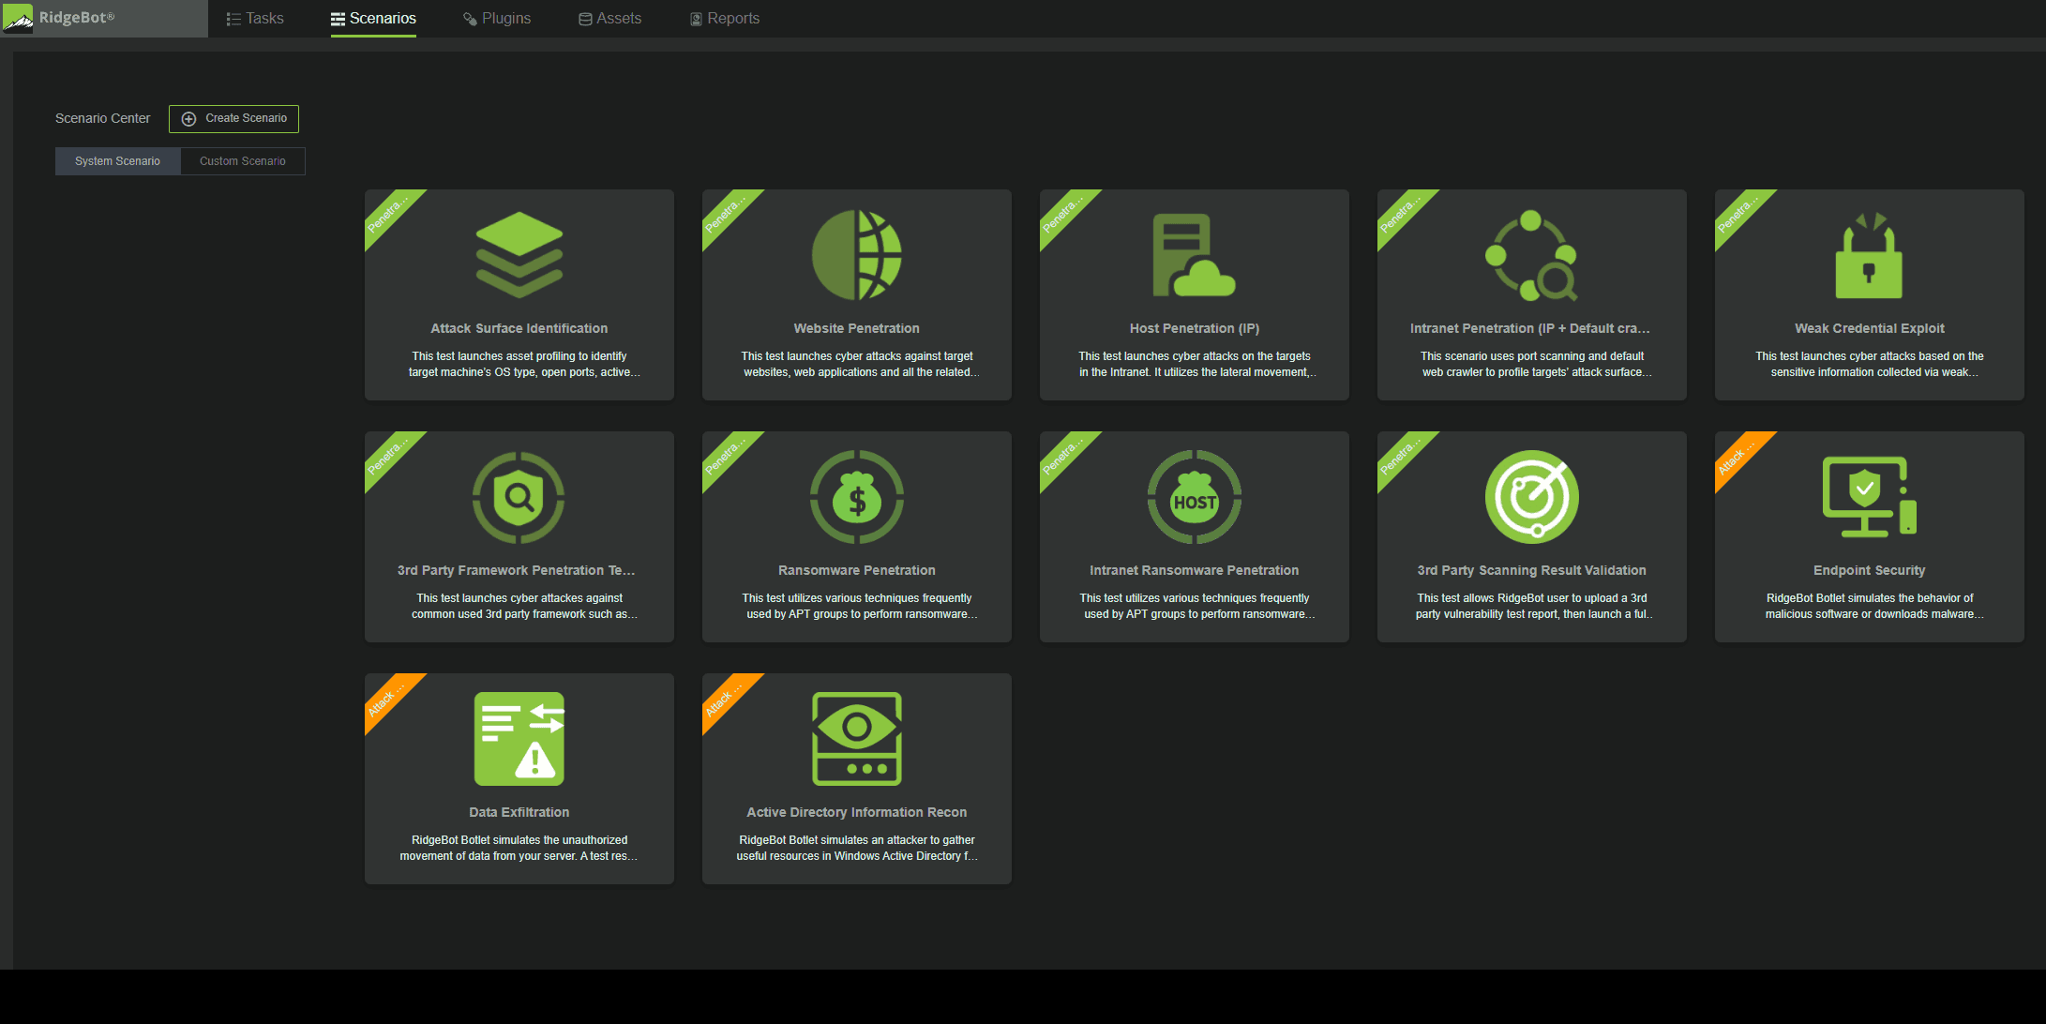This screenshot has width=2046, height=1024.
Task: Click the Weak Credential Exploit padlock icon
Action: pyautogui.click(x=1869, y=255)
